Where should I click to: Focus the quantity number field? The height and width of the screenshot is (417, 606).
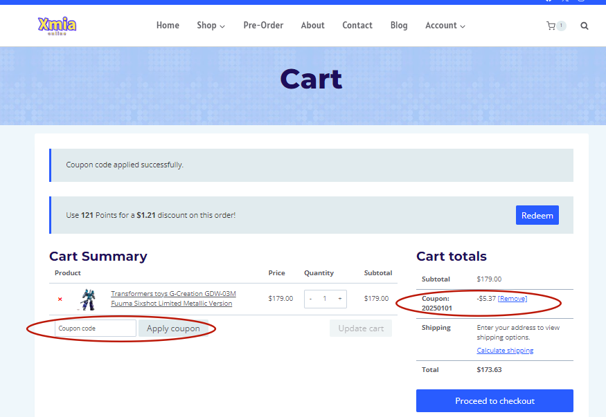(325, 299)
